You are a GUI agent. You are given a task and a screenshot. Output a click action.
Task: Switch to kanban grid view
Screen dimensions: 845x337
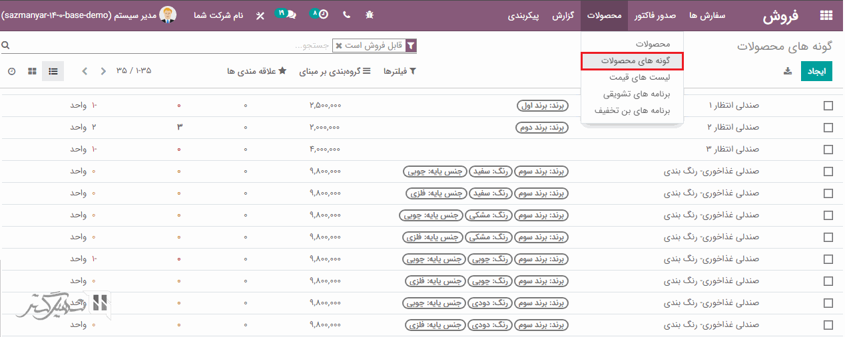(32, 71)
